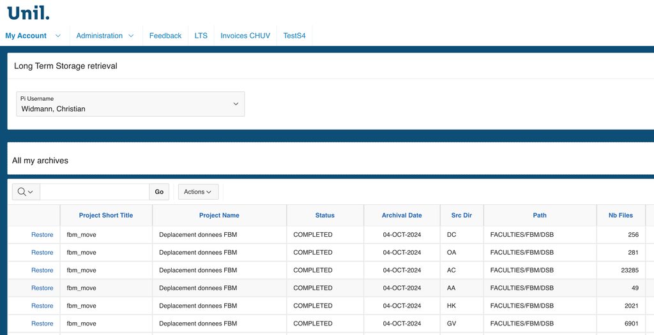Click the Src Dir column header
654x335 pixels.
click(x=462, y=216)
